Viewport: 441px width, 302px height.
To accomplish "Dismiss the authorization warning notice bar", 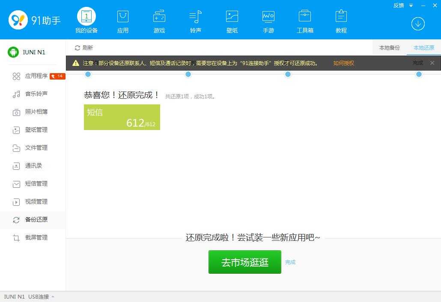I will coord(432,62).
